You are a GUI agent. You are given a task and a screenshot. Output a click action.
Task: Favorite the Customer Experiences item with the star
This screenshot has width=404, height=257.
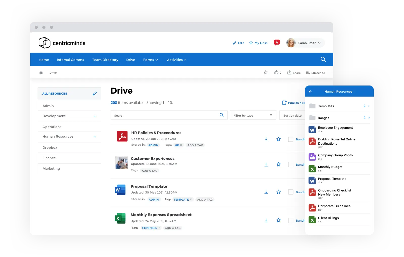pos(279,164)
